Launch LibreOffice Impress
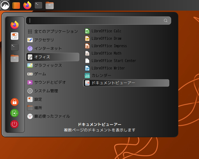199x159 pixels. tap(126, 46)
